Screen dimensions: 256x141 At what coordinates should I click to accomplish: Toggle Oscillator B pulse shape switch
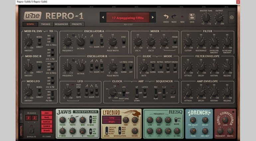(101, 67)
